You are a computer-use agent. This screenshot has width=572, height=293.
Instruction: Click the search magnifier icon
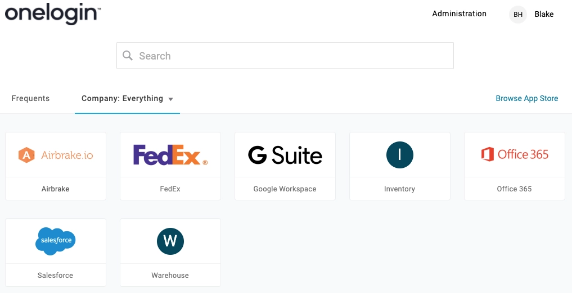tap(127, 56)
